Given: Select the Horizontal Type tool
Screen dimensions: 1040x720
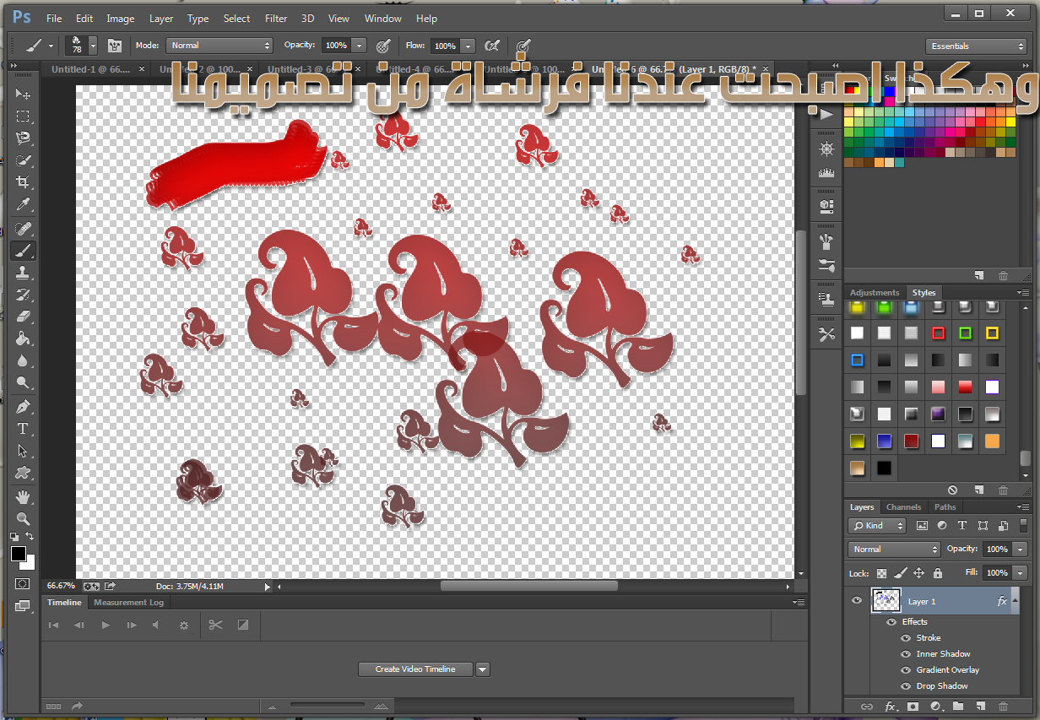Looking at the screenshot, I should tap(23, 429).
